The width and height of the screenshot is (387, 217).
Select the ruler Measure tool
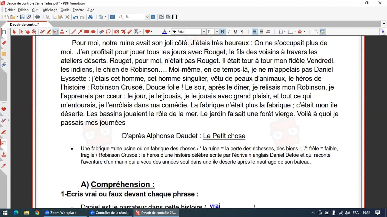[x=130, y=32]
